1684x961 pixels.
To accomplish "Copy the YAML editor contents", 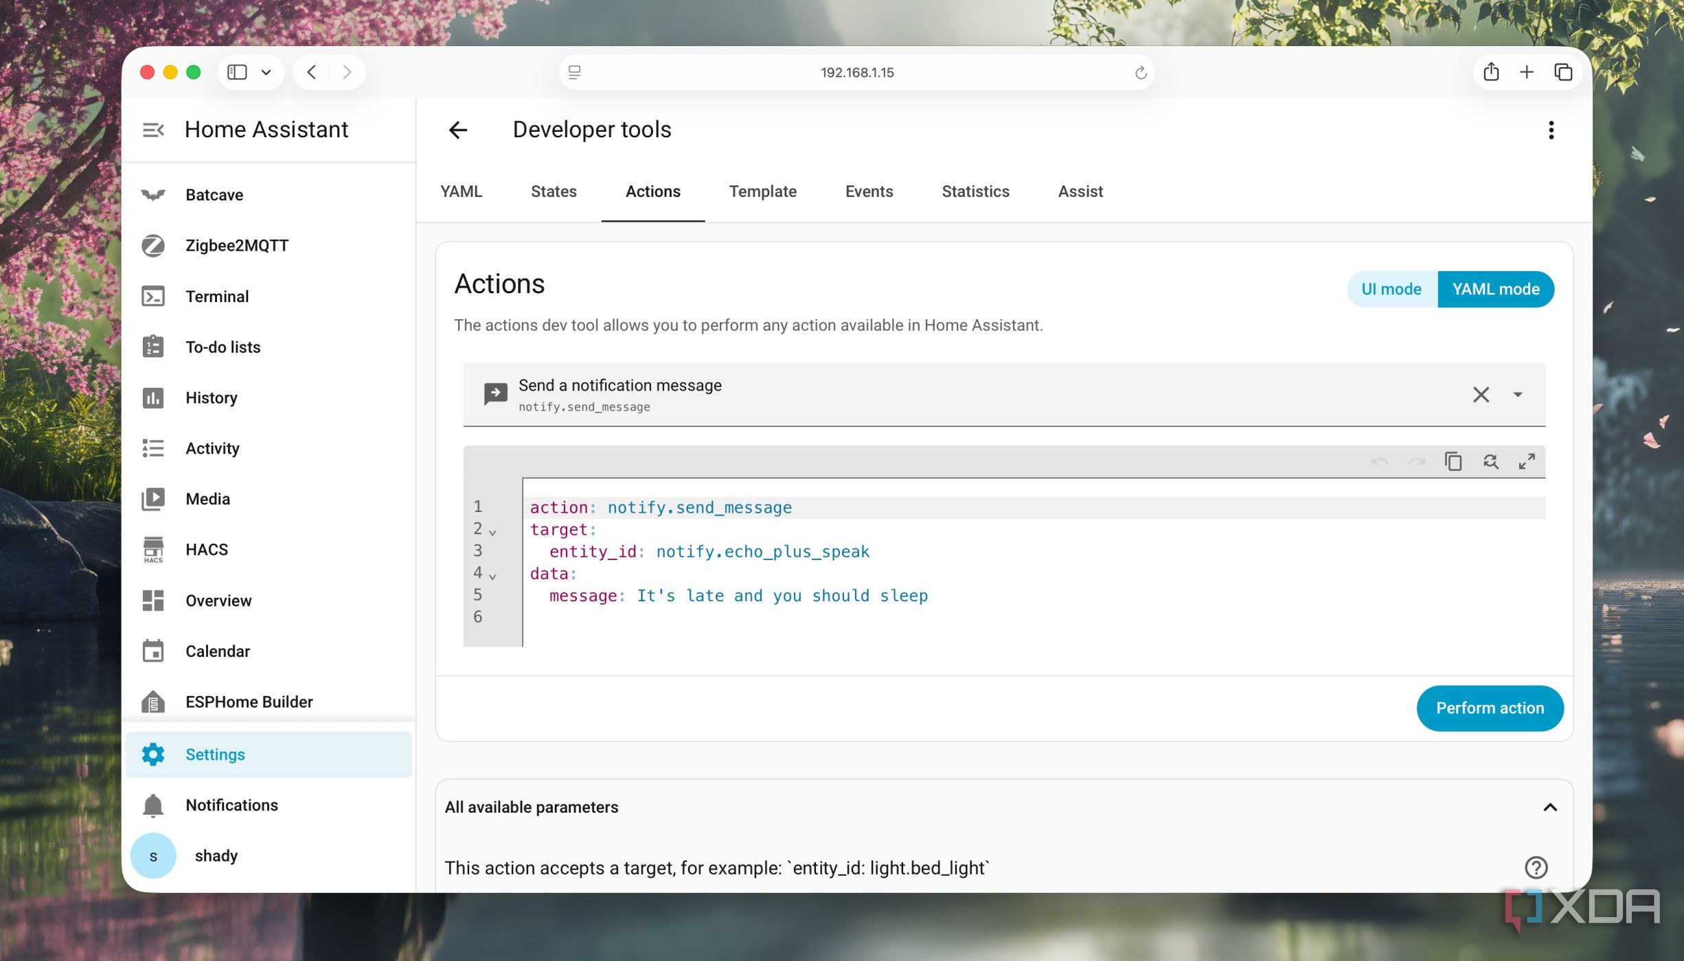I will tap(1453, 462).
